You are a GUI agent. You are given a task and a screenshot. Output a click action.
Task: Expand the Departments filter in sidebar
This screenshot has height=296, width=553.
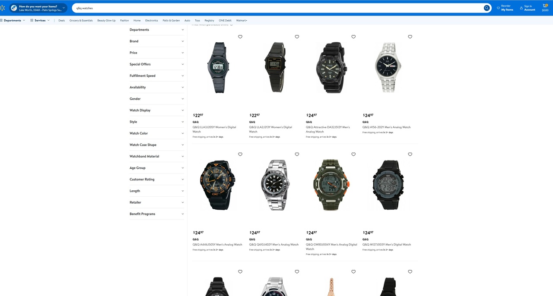157,30
